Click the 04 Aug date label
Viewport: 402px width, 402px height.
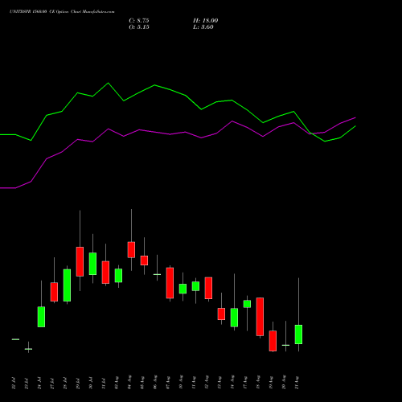click(x=129, y=383)
